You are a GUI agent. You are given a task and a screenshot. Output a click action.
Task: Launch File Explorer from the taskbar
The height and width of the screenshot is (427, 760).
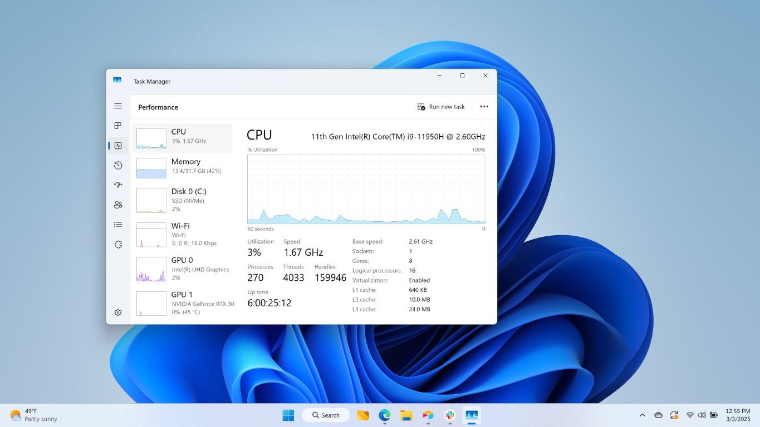(406, 415)
